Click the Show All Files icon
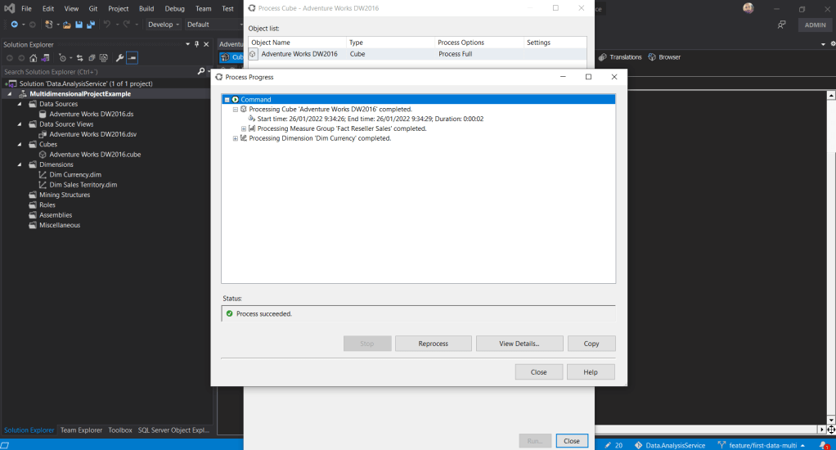836x450 pixels. [104, 58]
